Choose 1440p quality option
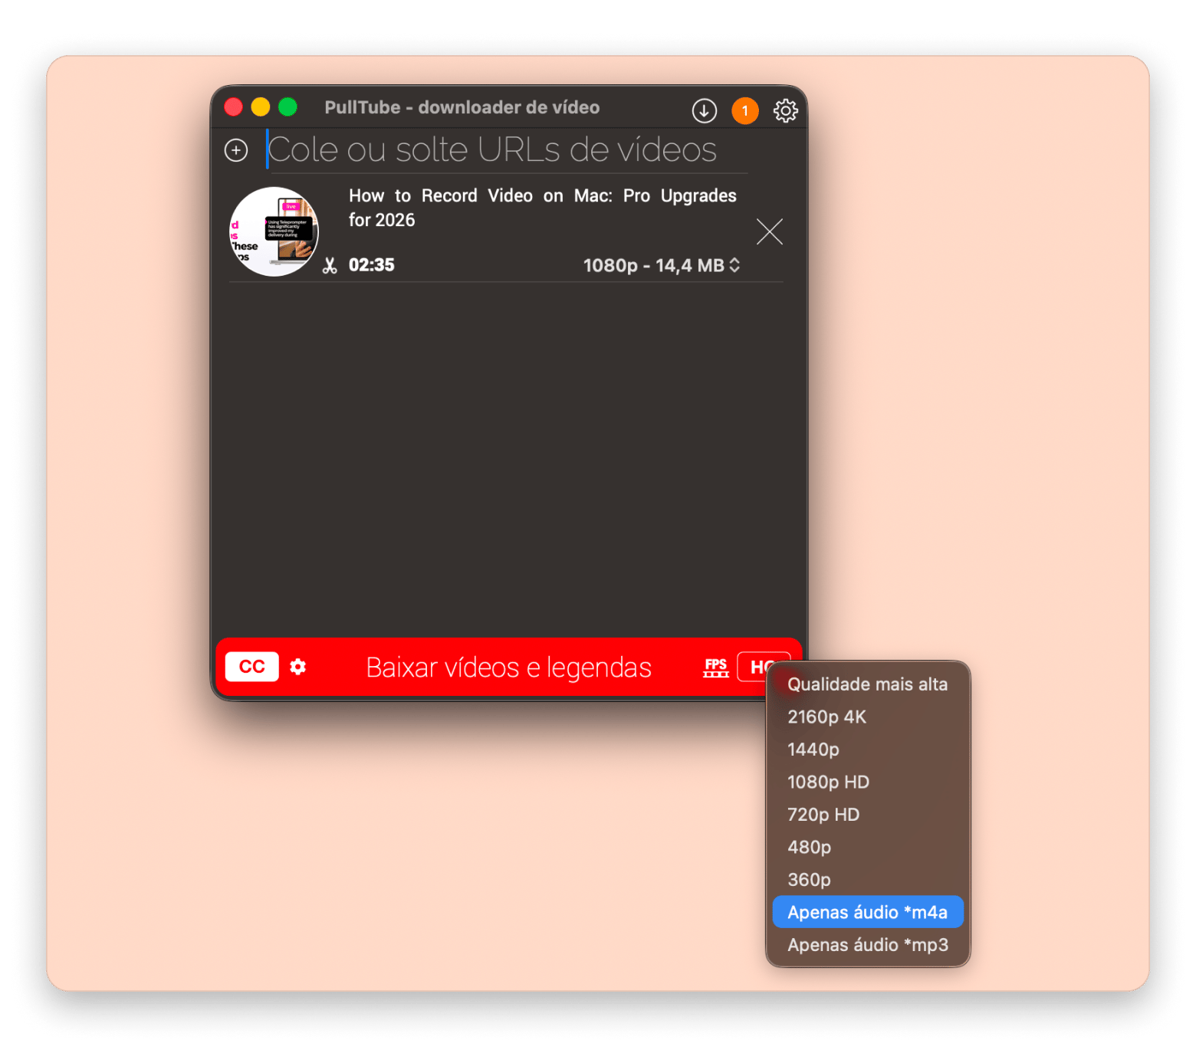1196x1053 pixels. point(867,750)
